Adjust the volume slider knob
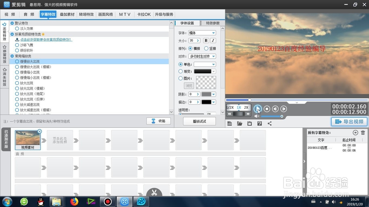 click(282, 116)
